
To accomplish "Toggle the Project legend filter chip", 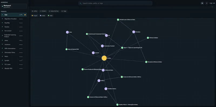I will coord(35,16).
